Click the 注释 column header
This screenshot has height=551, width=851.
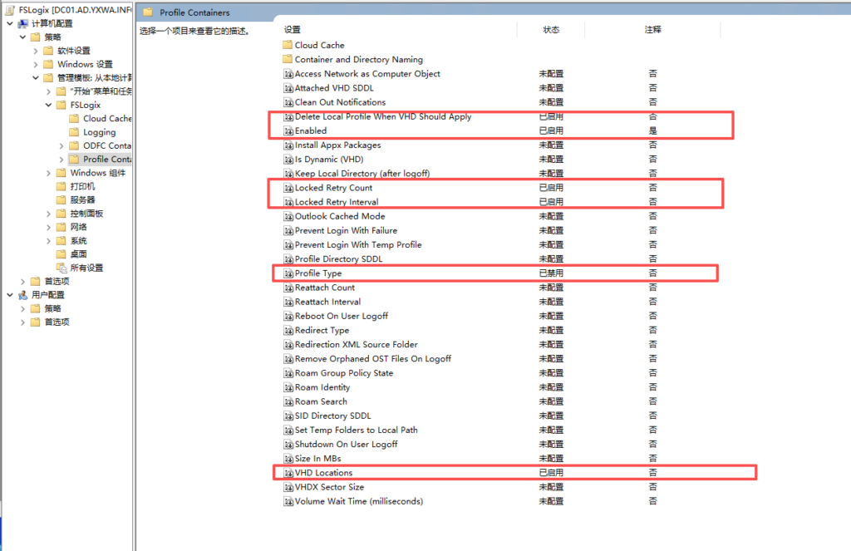click(652, 29)
